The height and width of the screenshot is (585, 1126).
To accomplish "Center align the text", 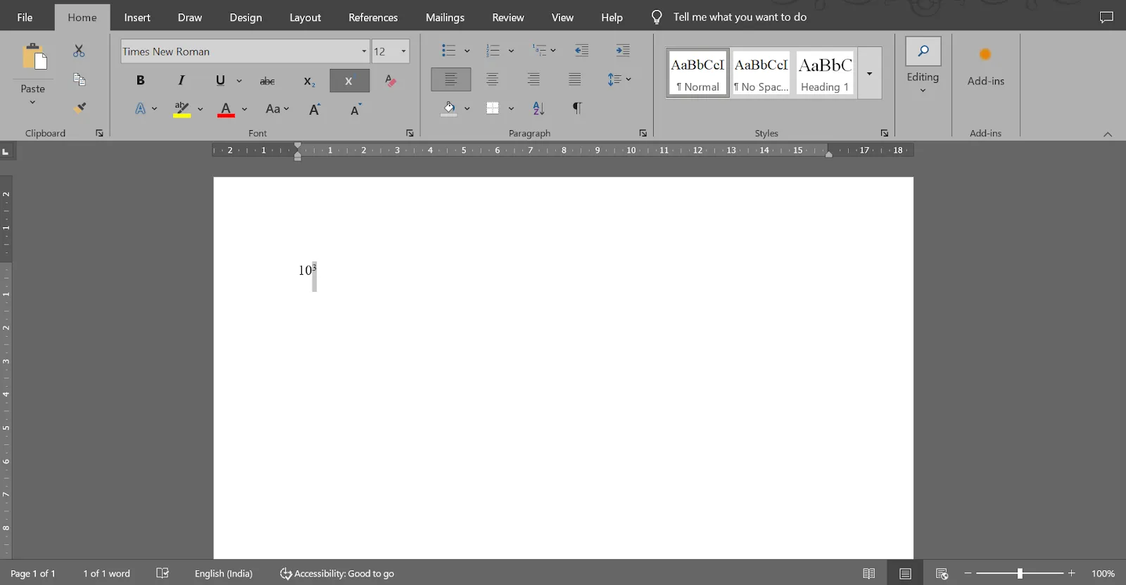I will point(493,79).
